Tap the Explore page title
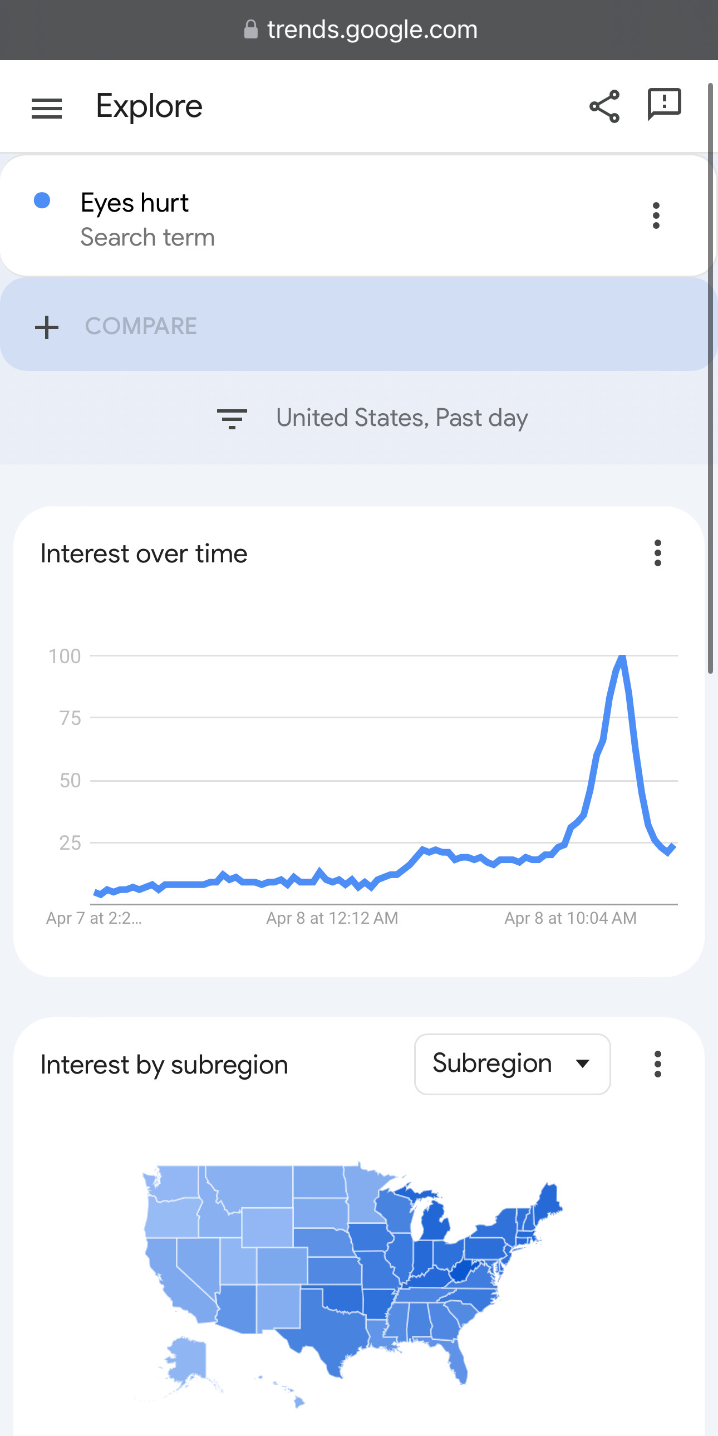Screen dimensions: 718x1436 149,106
